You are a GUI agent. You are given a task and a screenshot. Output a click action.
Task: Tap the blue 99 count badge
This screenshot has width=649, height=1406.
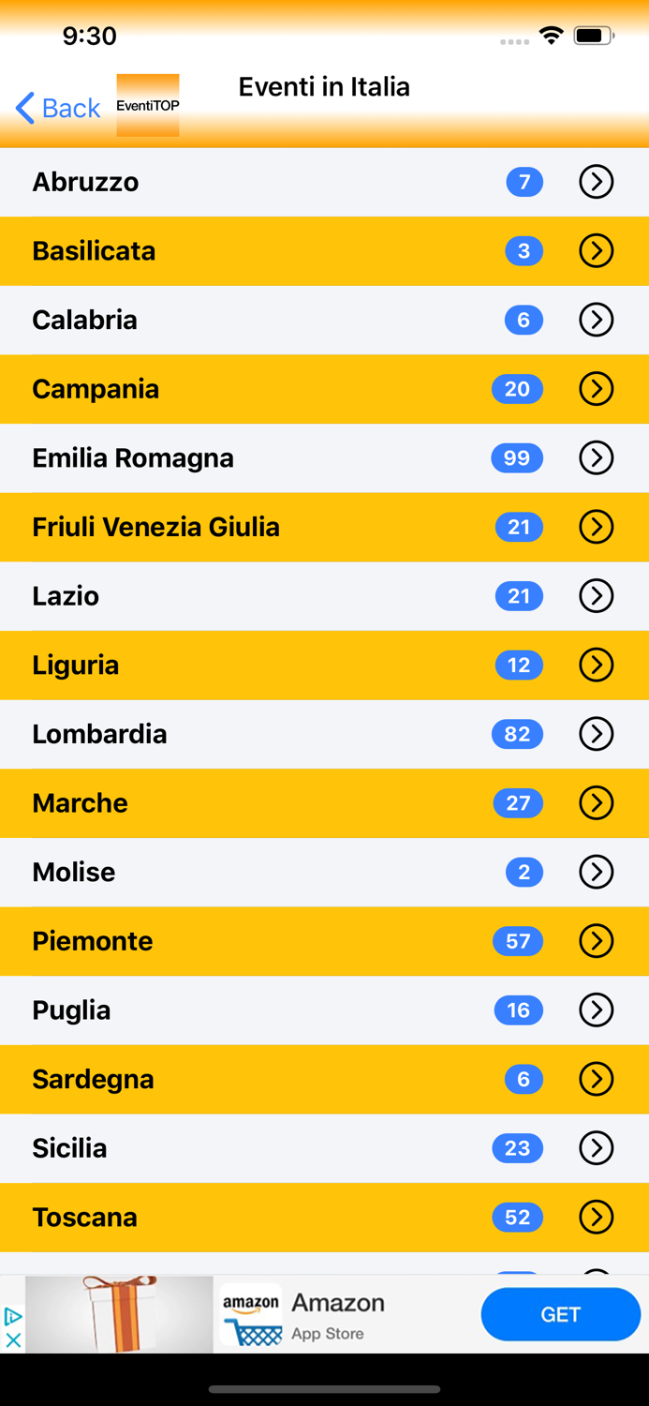pyautogui.click(x=516, y=458)
